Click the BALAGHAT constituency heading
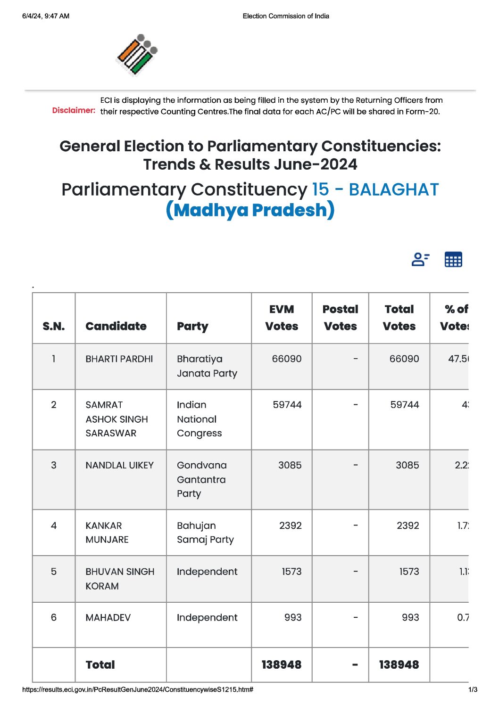 click(375, 189)
